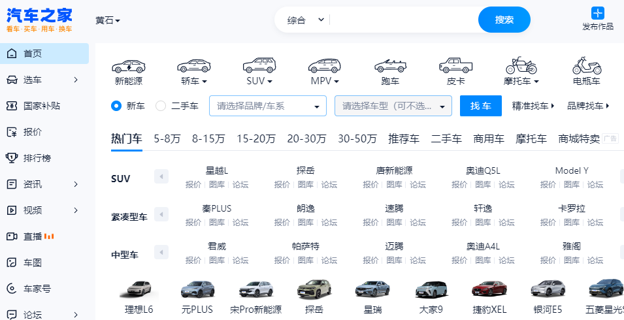The width and height of the screenshot is (624, 320).
Task: Open the 星越L model link
Action: [x=217, y=170]
